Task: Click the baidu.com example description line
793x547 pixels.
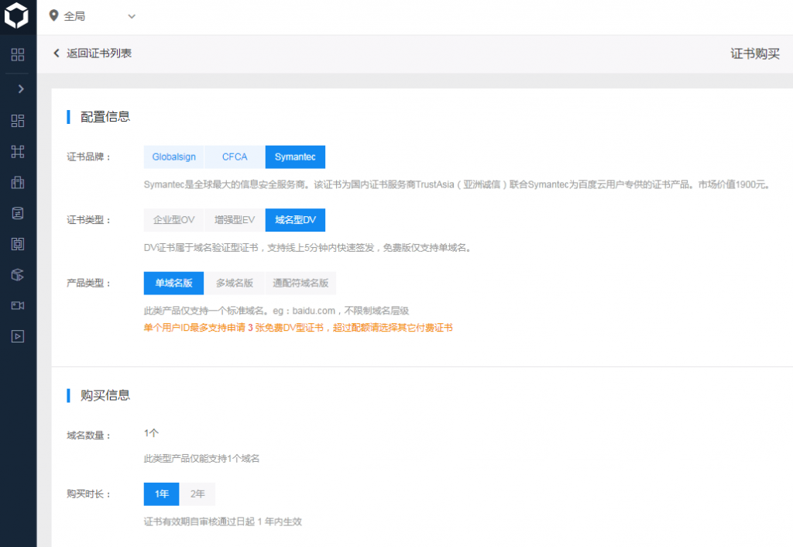Action: click(x=276, y=311)
